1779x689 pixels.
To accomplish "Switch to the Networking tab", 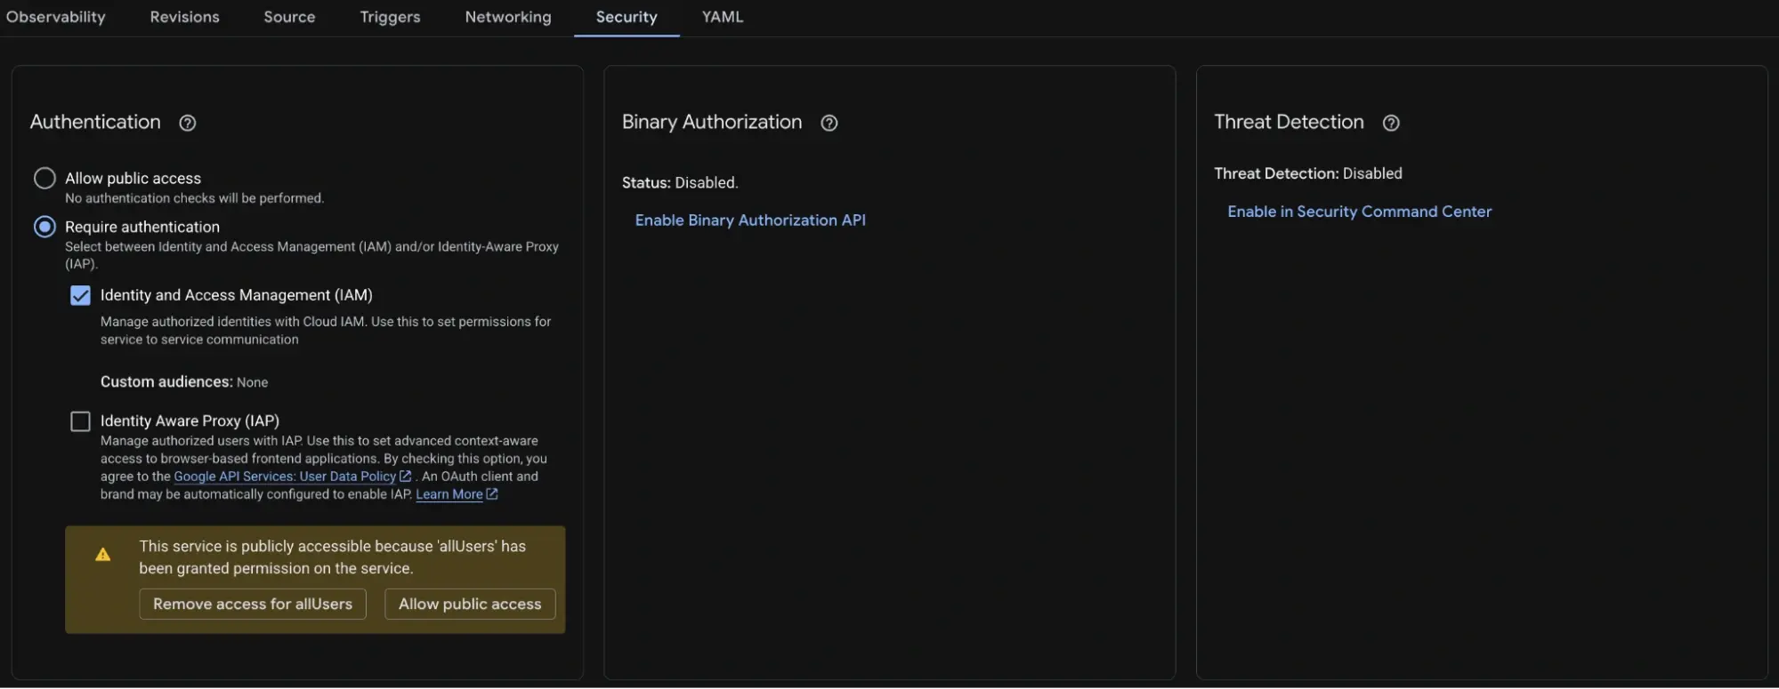I will pos(508,17).
